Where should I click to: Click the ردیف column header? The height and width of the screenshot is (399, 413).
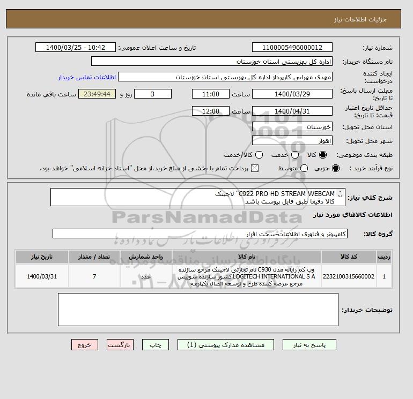(384, 257)
